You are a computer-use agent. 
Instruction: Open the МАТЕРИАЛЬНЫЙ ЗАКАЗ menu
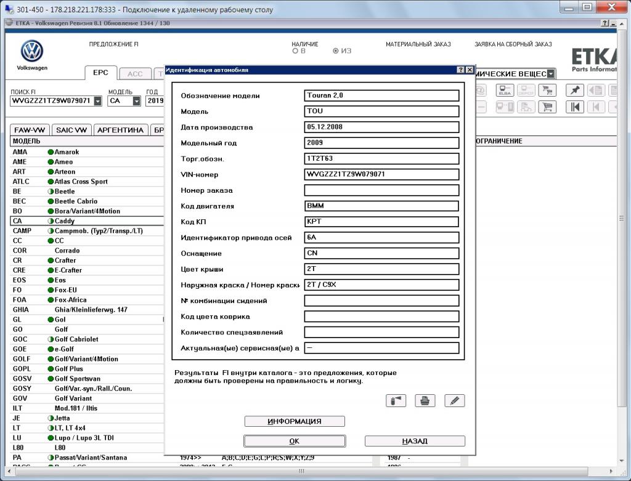(x=418, y=44)
